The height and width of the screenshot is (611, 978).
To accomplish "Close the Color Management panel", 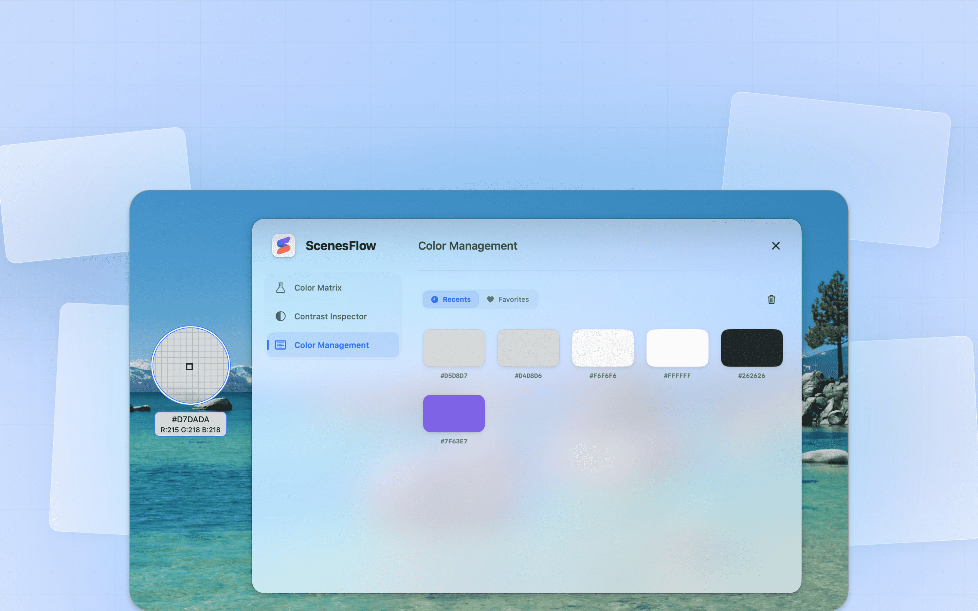I will click(776, 246).
